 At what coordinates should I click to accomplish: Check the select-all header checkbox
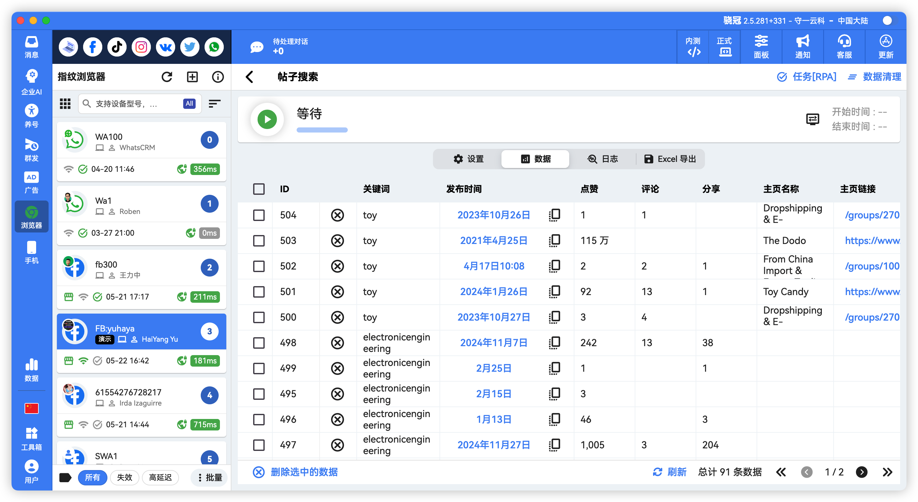click(x=259, y=189)
